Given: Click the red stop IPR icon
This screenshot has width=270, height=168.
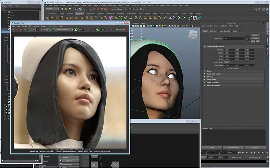Looking at the screenshot, I should click(127, 30).
